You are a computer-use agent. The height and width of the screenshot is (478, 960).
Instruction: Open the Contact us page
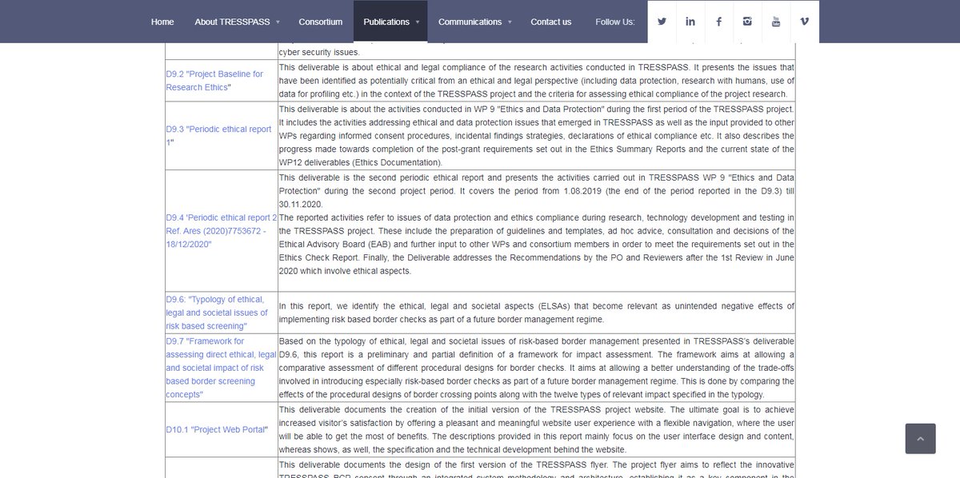tap(551, 22)
